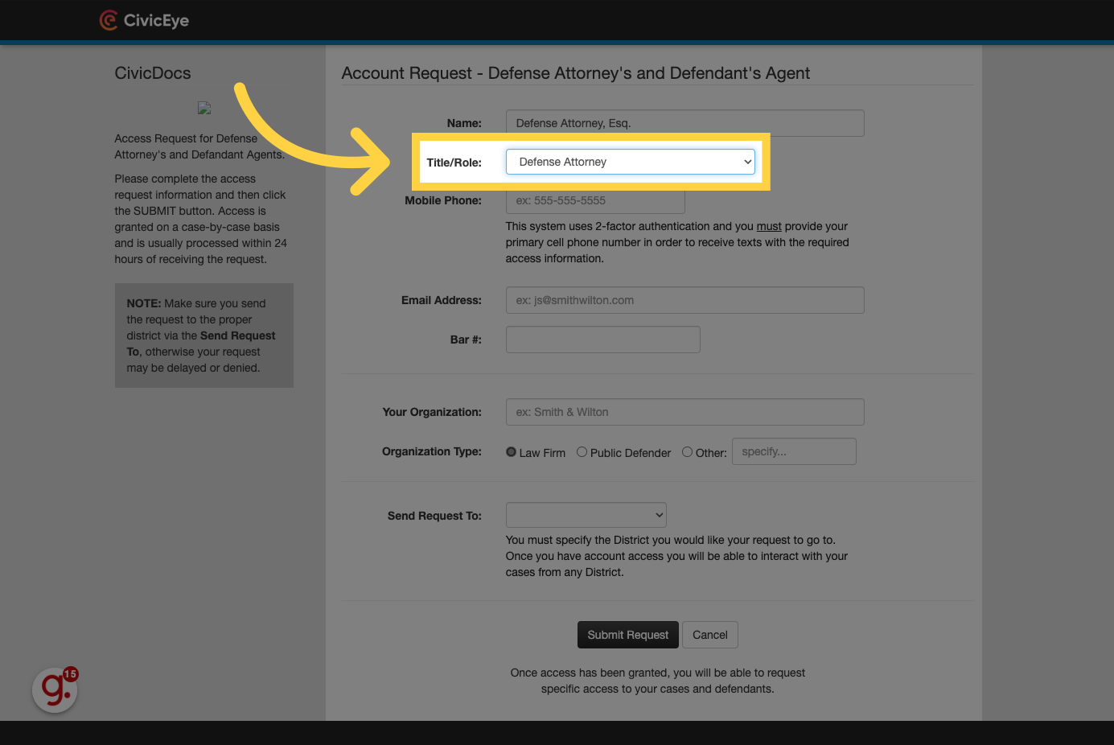Click into the Mobile Phone field
The image size is (1114, 745).
[x=595, y=201]
